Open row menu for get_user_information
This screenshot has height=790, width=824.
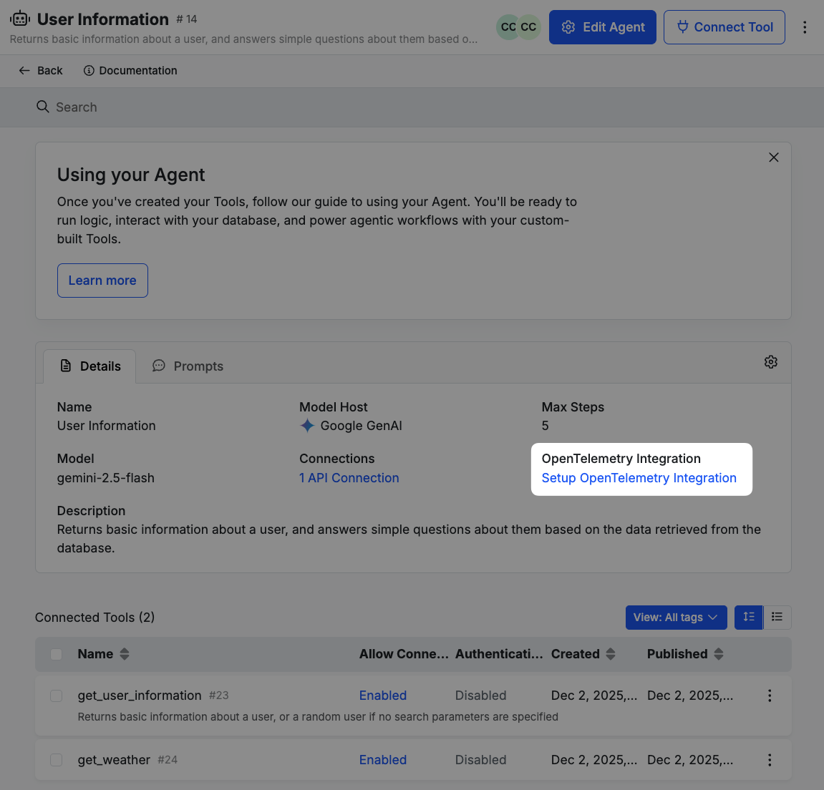[770, 696]
